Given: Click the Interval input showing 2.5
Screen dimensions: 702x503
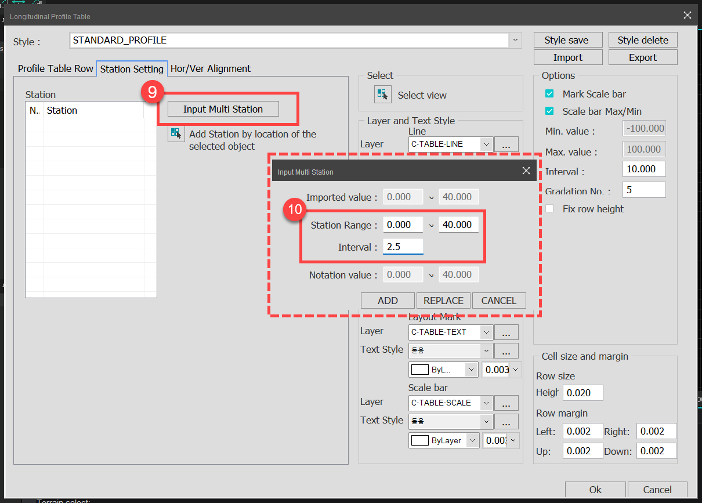Looking at the screenshot, I should click(403, 246).
